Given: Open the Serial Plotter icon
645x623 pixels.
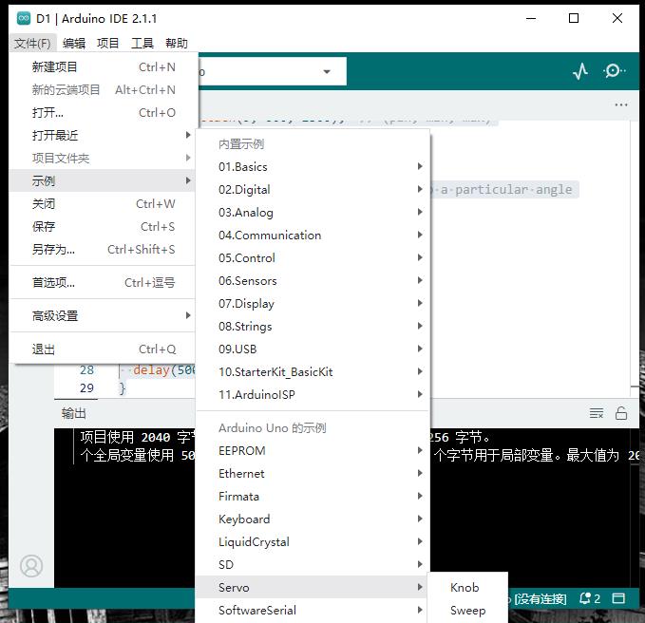Looking at the screenshot, I should pos(580,71).
